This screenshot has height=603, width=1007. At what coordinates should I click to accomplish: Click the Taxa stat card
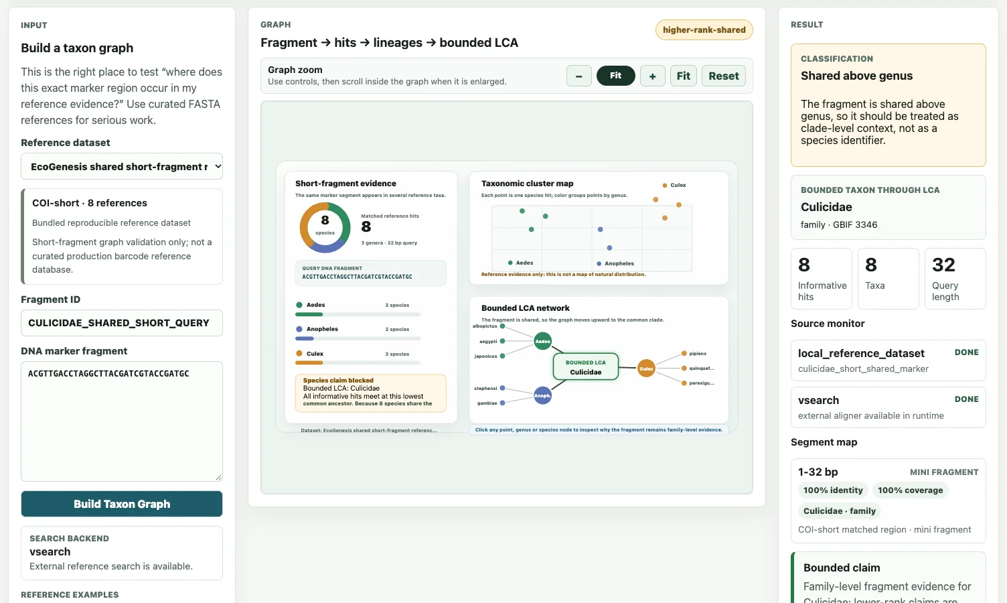tap(888, 279)
